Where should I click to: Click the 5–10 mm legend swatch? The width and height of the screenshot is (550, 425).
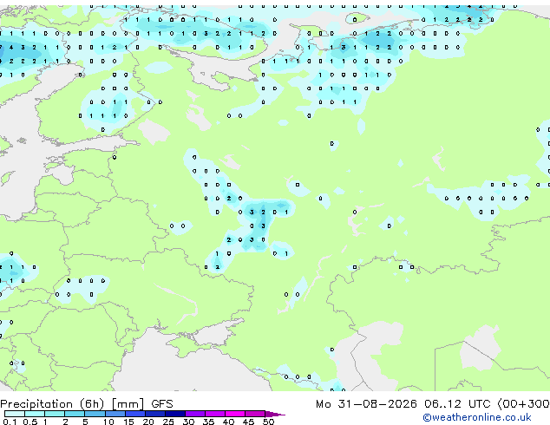95,414
